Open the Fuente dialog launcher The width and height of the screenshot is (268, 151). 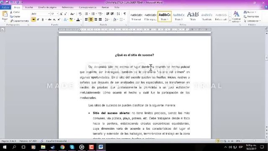[81, 25]
